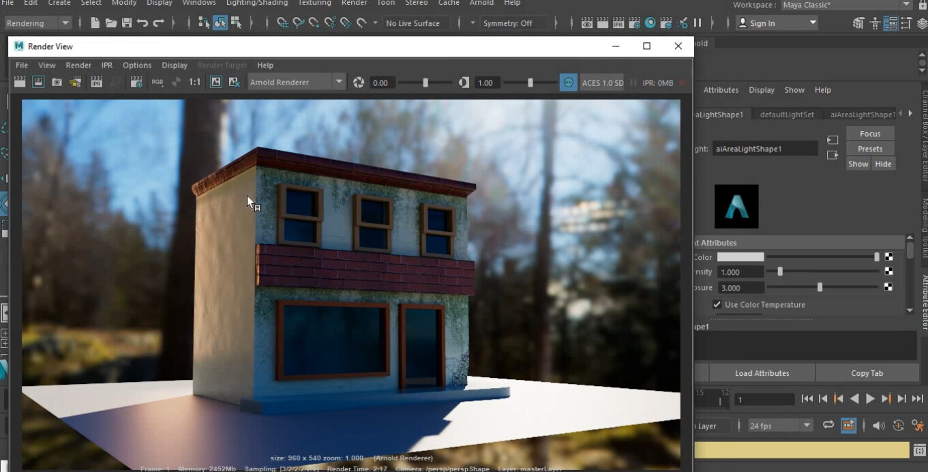This screenshot has height=472, width=928.
Task: Click RGB channels display icon
Action: point(158,83)
